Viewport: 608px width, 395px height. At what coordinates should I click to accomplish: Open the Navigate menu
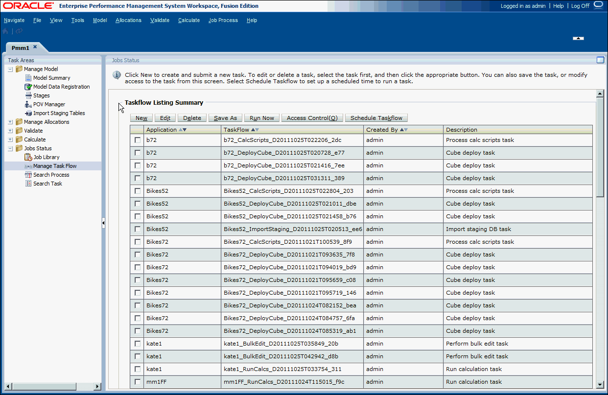[14, 20]
